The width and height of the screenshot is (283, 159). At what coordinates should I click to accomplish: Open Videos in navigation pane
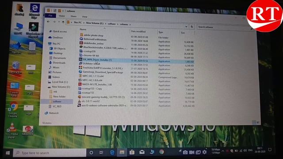point(54,77)
